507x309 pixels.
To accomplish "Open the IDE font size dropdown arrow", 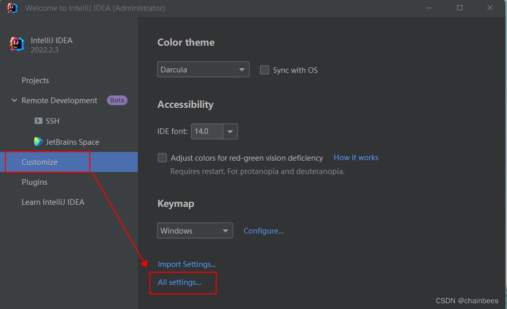I will tap(230, 131).
